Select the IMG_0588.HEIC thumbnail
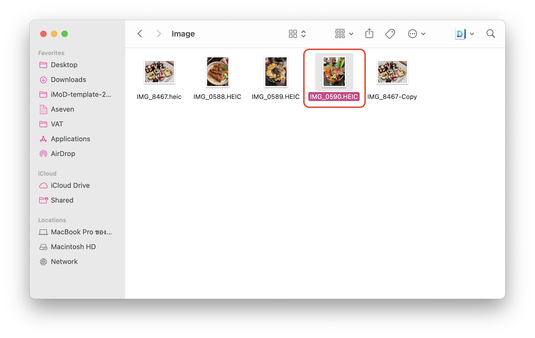The height and width of the screenshot is (338, 535). point(217,72)
